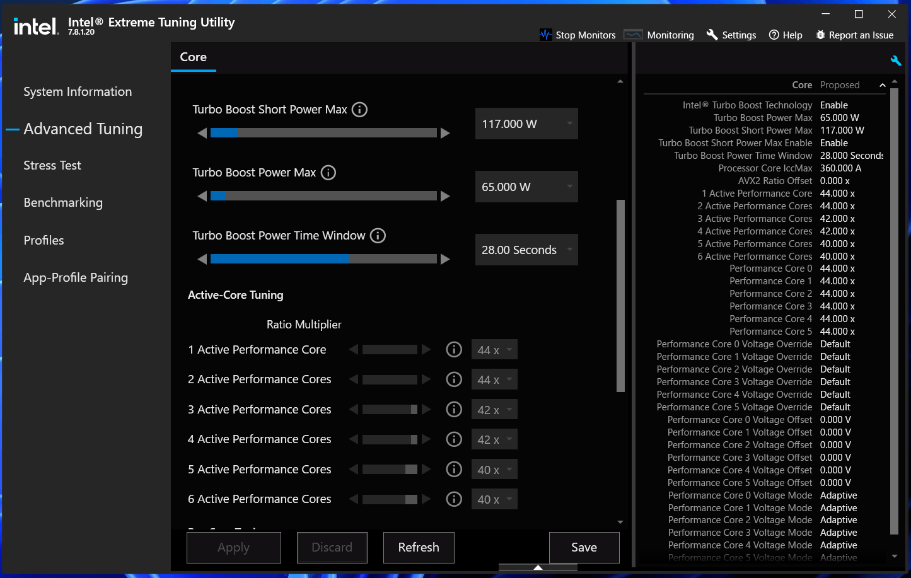The width and height of the screenshot is (911, 578).
Task: Click the Proposed panel vertical scrollbar
Action: 894,311
